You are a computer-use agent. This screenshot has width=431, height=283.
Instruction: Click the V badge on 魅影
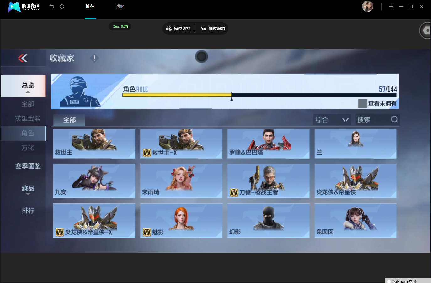tap(147, 232)
